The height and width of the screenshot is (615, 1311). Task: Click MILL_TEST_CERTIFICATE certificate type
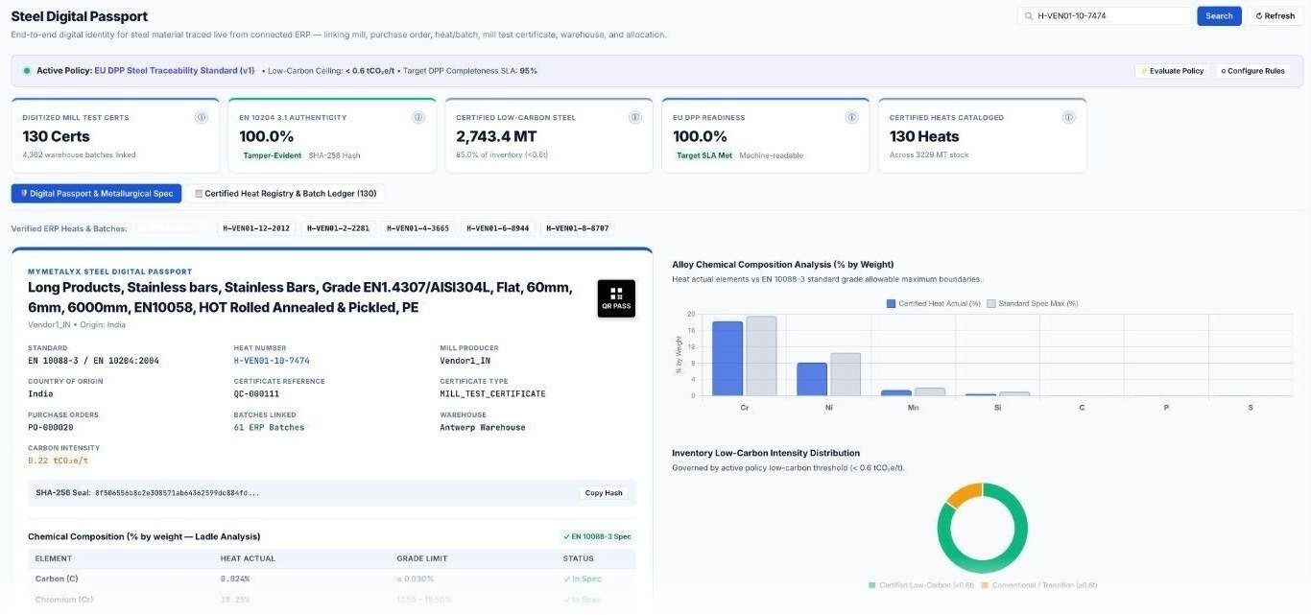click(x=493, y=393)
